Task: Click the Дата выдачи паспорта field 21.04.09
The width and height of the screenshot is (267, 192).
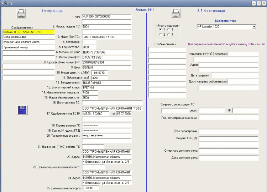Action: [90, 188]
